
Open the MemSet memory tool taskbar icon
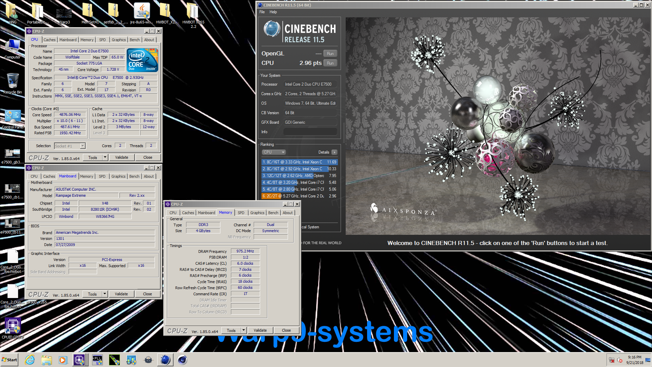click(x=114, y=360)
